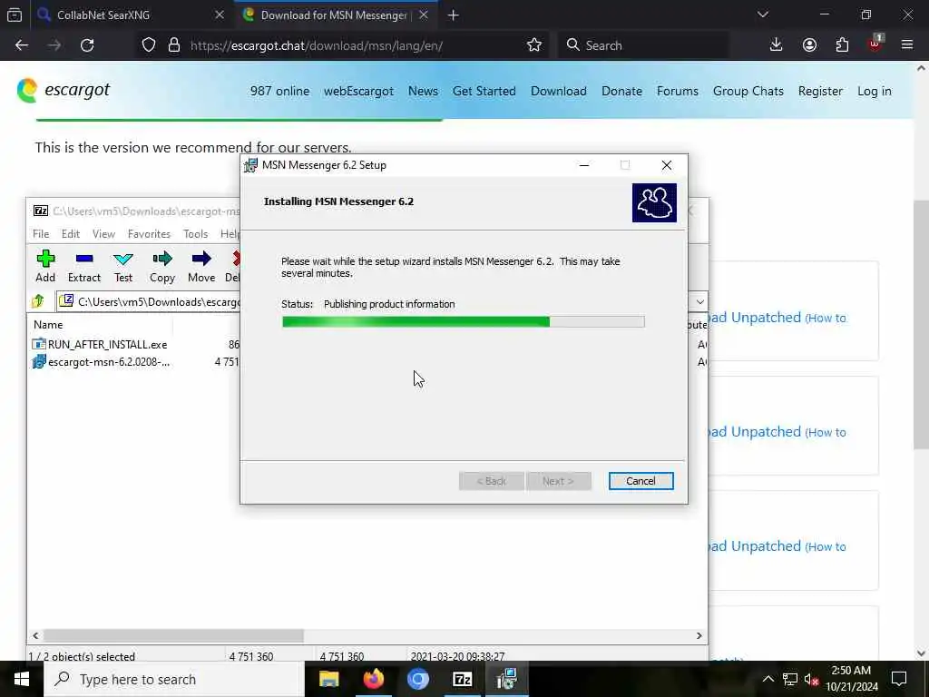The height and width of the screenshot is (697, 929).
Task: Open the Chromium taskbar icon
Action: 417,679
